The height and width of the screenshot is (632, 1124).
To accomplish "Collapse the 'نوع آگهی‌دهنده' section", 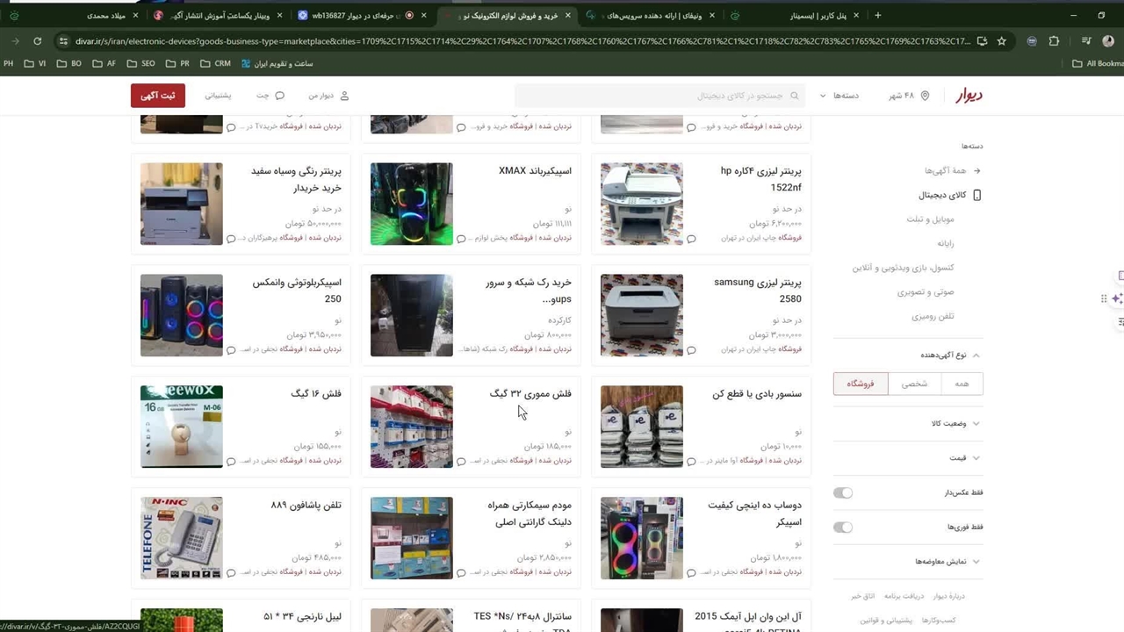I will [976, 355].
